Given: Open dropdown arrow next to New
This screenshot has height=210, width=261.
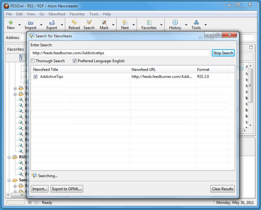Looking at the screenshot, I should (19, 25).
